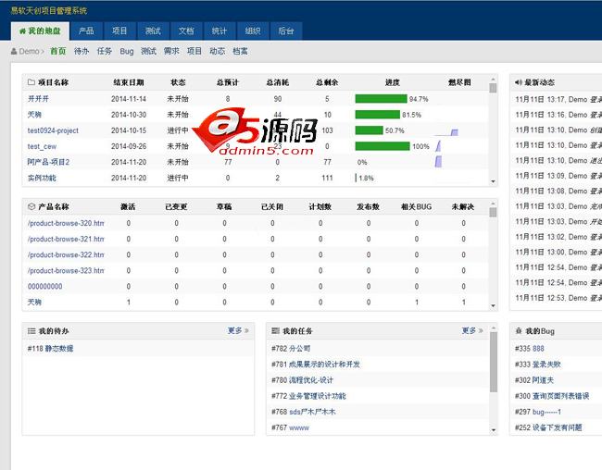Open 需求 in the sub-navigation
The height and width of the screenshot is (470, 602).
171,51
